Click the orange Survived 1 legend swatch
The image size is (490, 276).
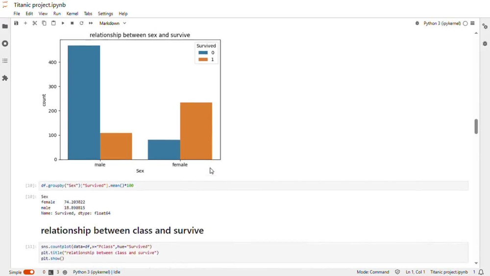click(203, 60)
